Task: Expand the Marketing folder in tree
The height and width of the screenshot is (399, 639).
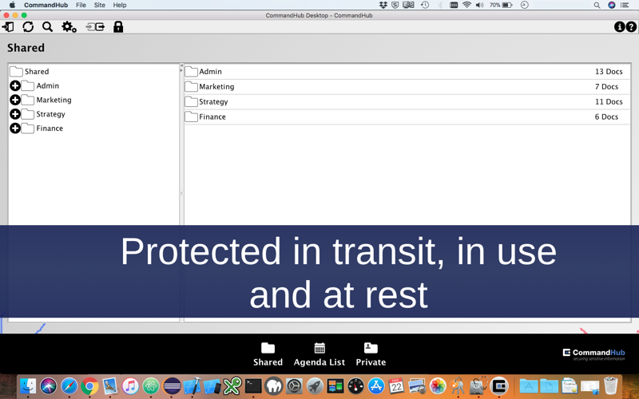Action: point(15,100)
